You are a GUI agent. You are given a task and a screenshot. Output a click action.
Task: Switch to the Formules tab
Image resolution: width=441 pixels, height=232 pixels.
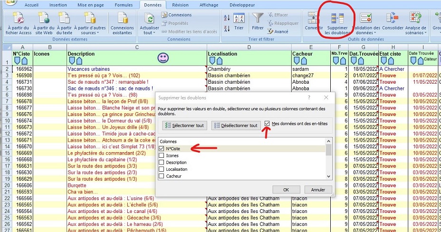[123, 5]
